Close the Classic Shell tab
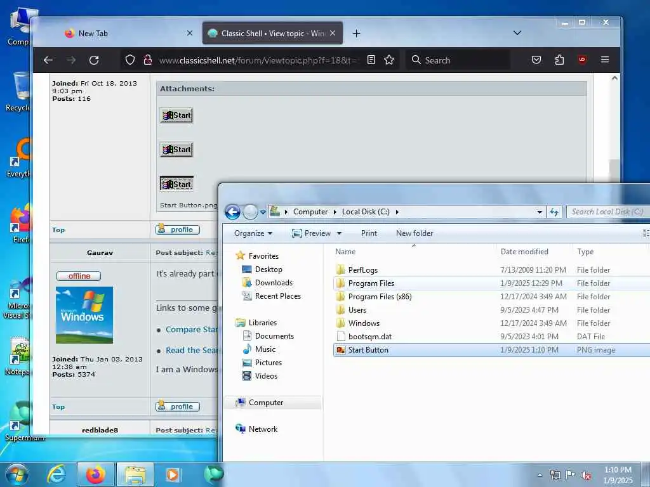Screen dimensions: 650x487 333,33
